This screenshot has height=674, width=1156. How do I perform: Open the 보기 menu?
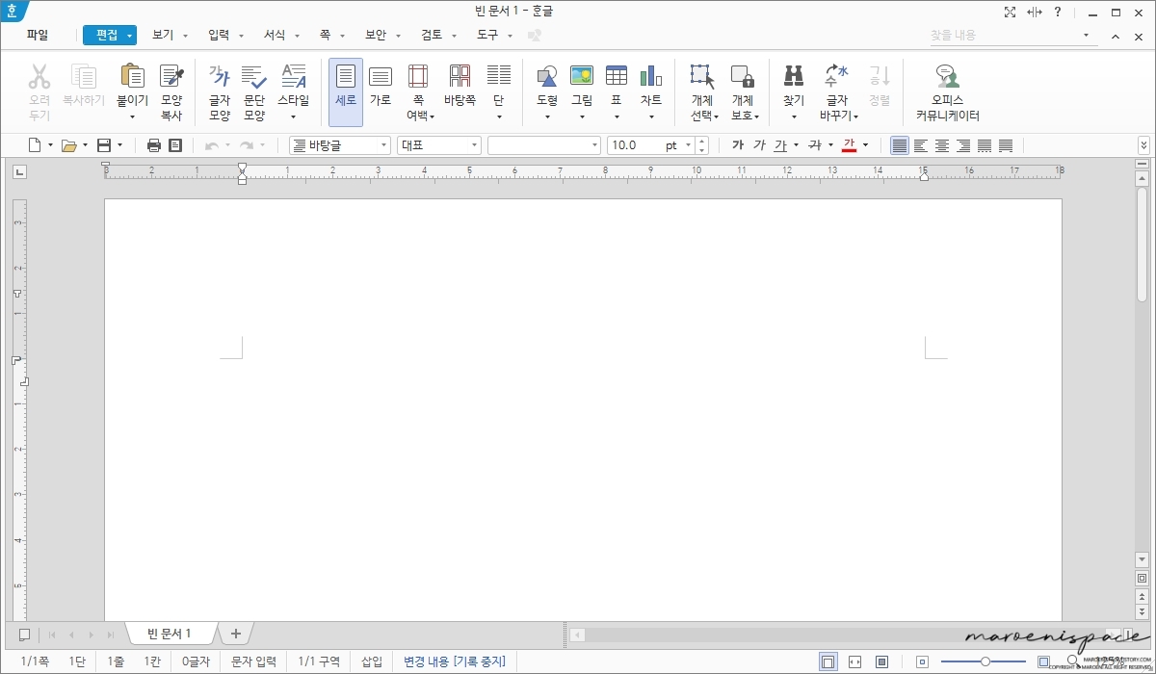click(x=162, y=35)
